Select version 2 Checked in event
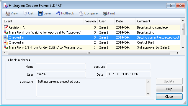This screenshot has width=188, height=106. [91, 42]
